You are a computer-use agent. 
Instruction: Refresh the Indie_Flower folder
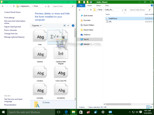tap(126, 10)
